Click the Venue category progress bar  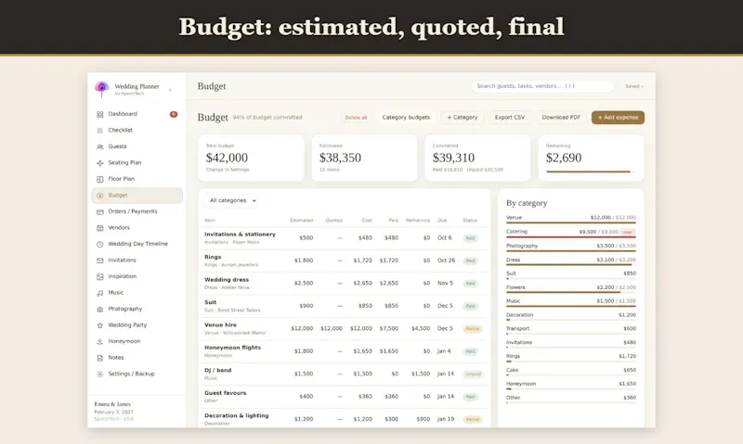coord(571,222)
